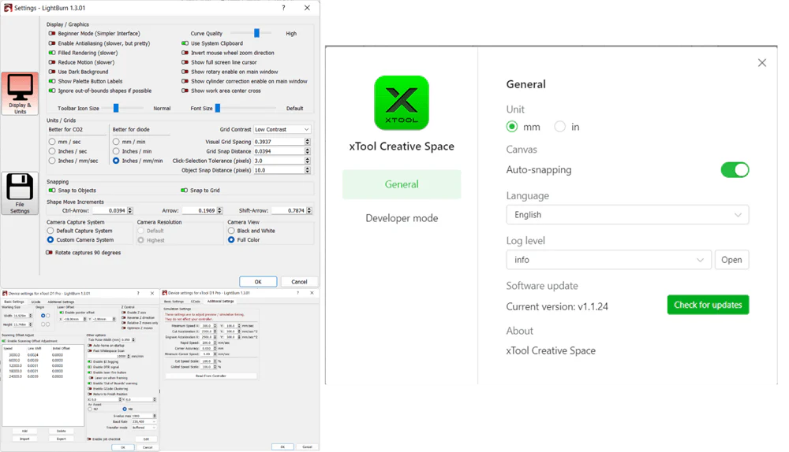Adjust the Toolbar Icon Size slider
Viewport: 789px width, 452px height.
116,108
